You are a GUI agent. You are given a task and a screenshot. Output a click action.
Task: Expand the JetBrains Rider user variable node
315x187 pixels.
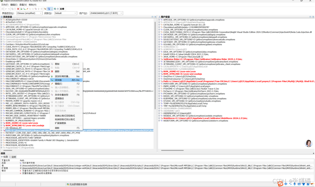[159, 59]
